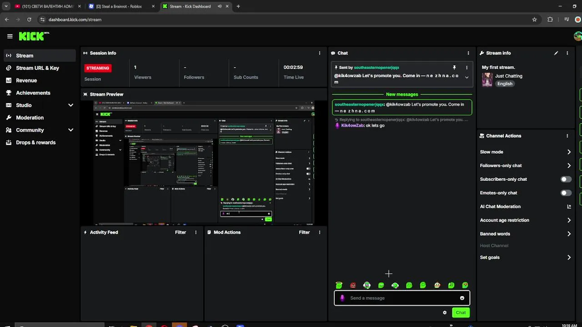Expand pinned message with chevron

467,78
